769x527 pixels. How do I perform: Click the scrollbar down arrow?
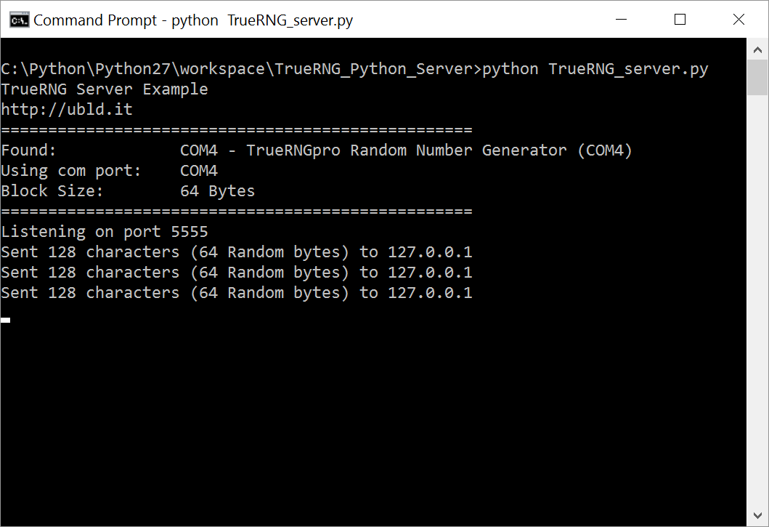(x=757, y=516)
